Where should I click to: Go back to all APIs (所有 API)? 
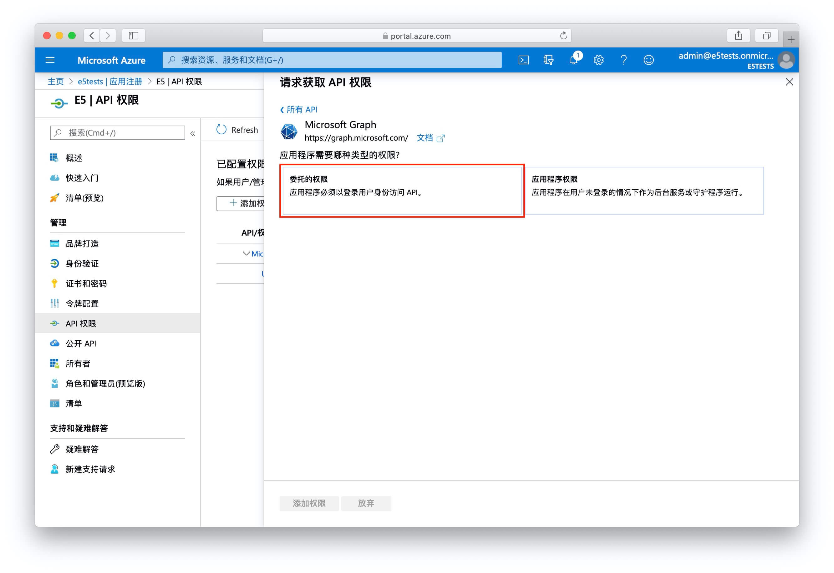tap(299, 109)
